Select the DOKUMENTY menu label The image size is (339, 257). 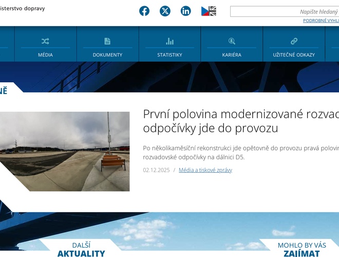click(x=107, y=54)
